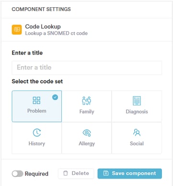The height and width of the screenshot is (186, 173).
Task: Click the Code Lookup title text
Action: pos(43,26)
